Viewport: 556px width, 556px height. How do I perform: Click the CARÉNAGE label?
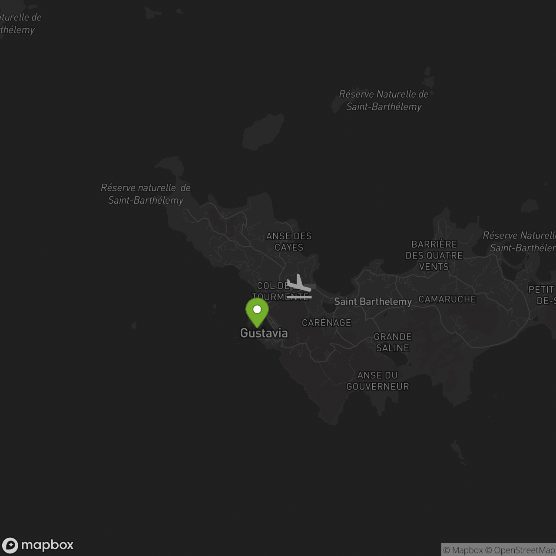point(327,323)
